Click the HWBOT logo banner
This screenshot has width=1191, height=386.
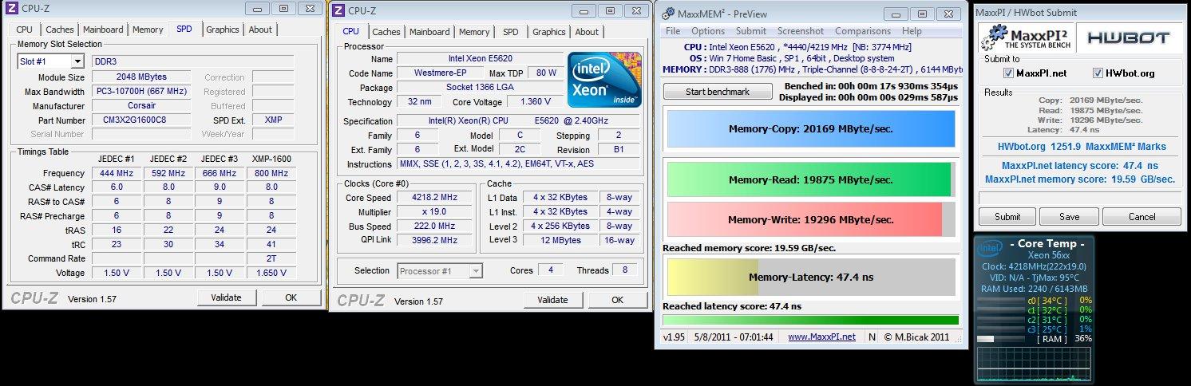(1130, 36)
